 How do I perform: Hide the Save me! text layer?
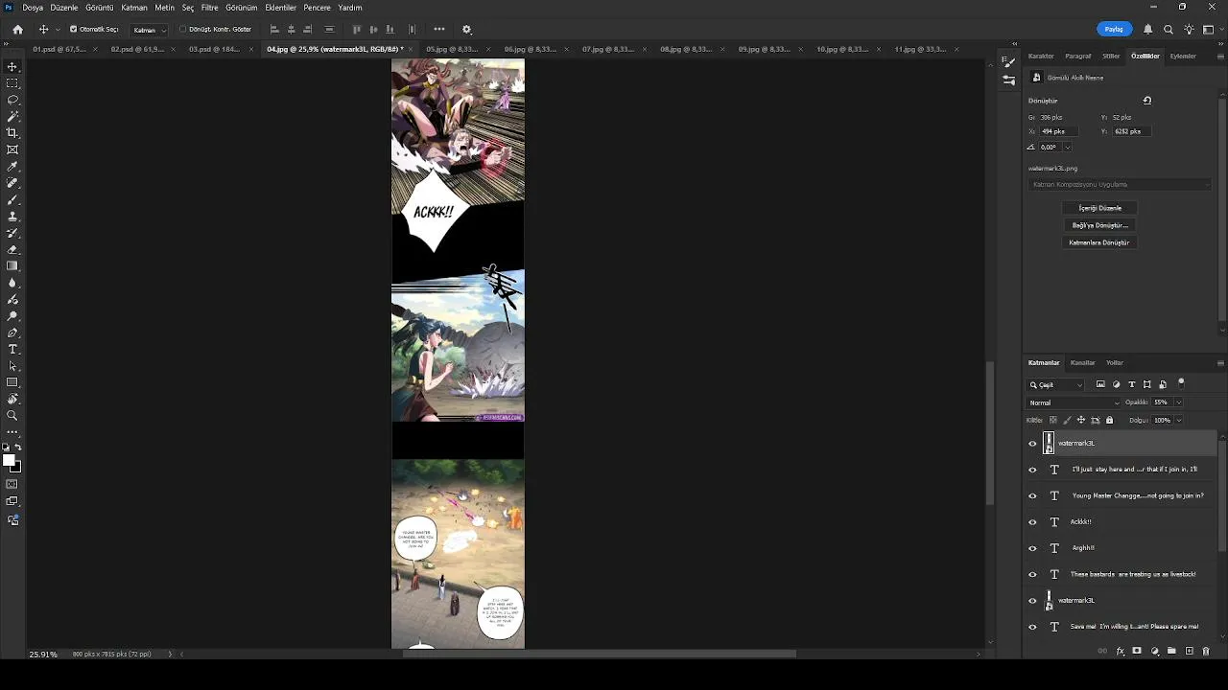click(1032, 627)
